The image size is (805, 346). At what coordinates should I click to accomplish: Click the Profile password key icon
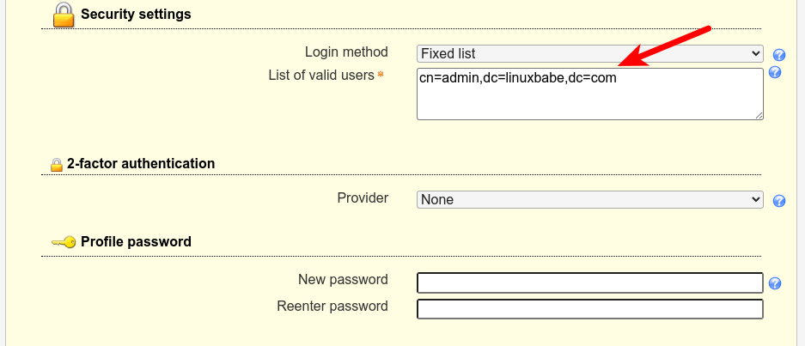64,242
